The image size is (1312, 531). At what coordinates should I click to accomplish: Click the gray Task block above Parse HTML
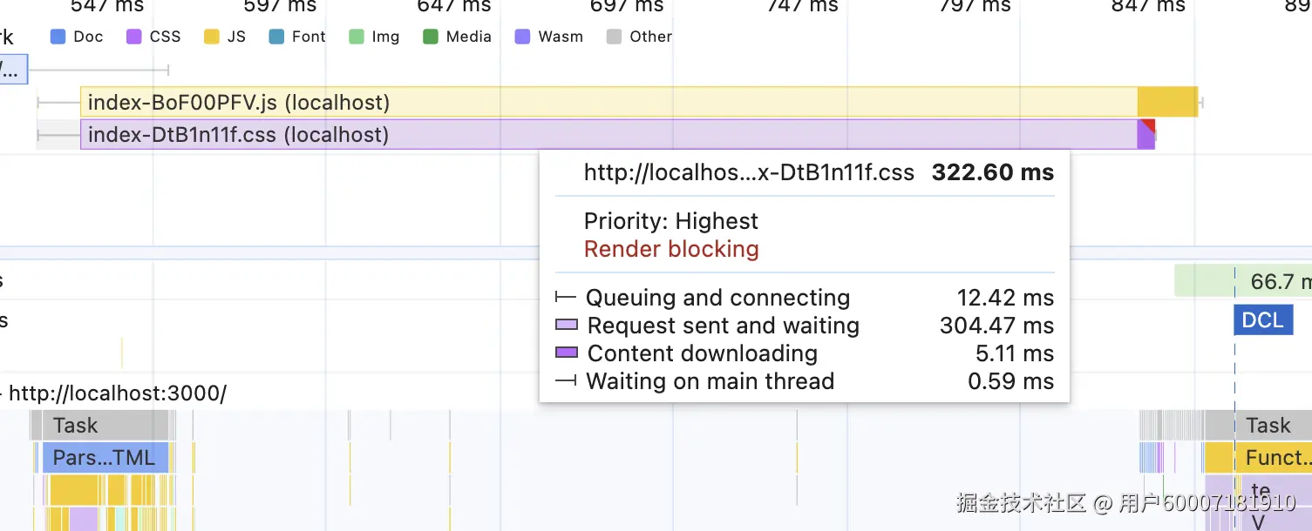click(99, 426)
